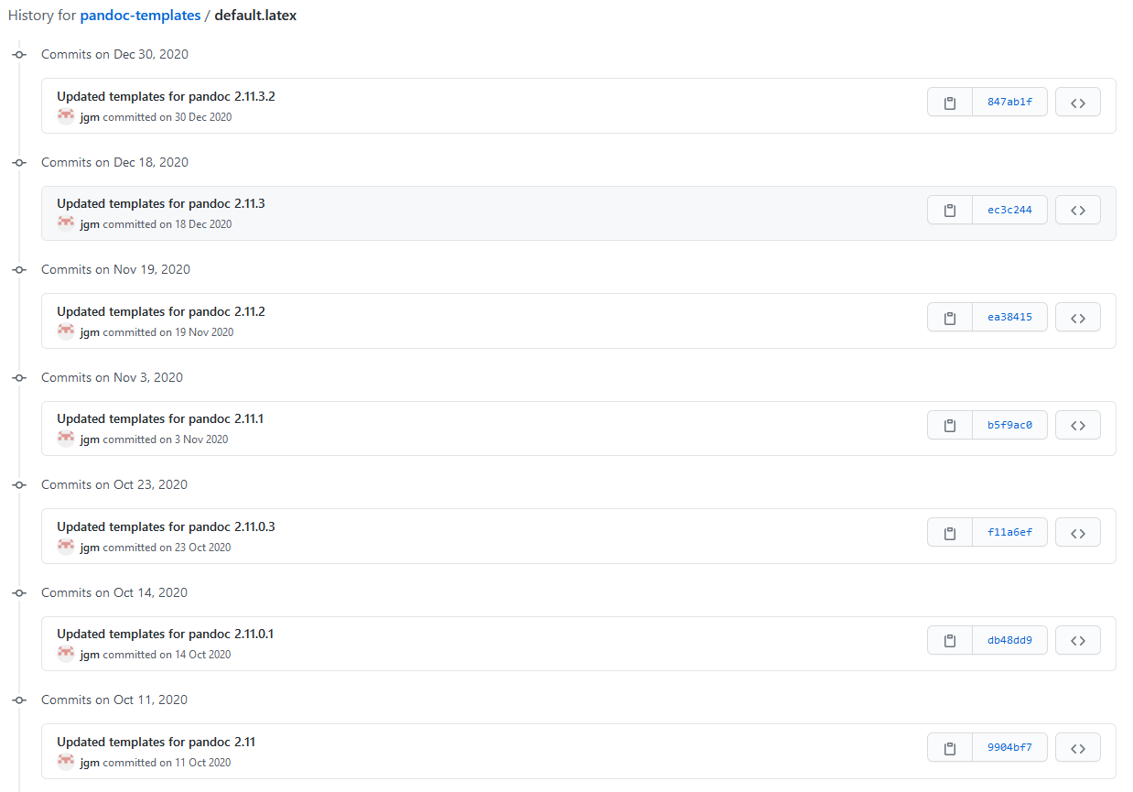Click jgm username on 18 Dec 2020 commit
Viewport: 1133px width, 792px height.
coord(90,224)
